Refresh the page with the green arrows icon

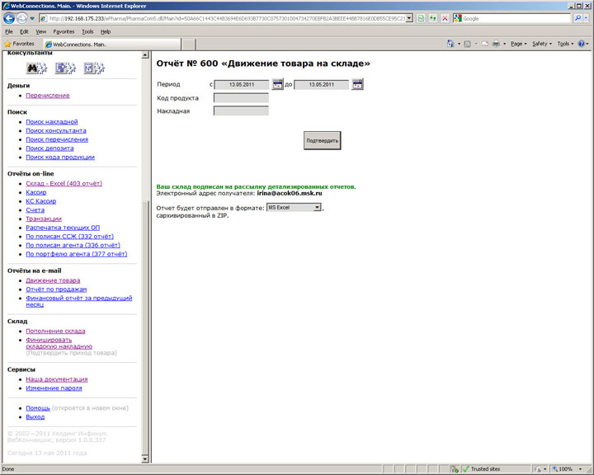tap(432, 18)
